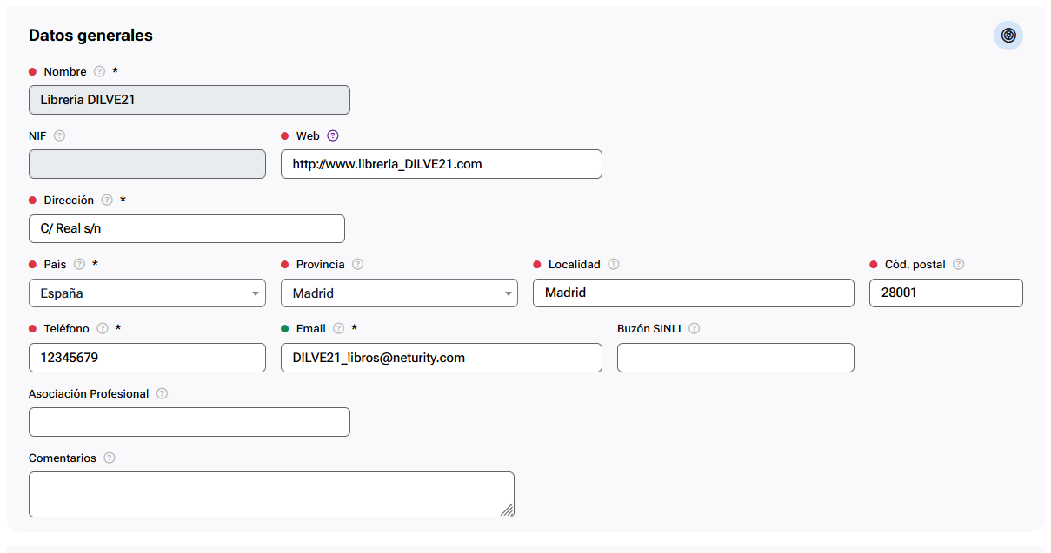The width and height of the screenshot is (1051, 553).
Task: Open help icon for Cód. postal
Action: point(958,265)
